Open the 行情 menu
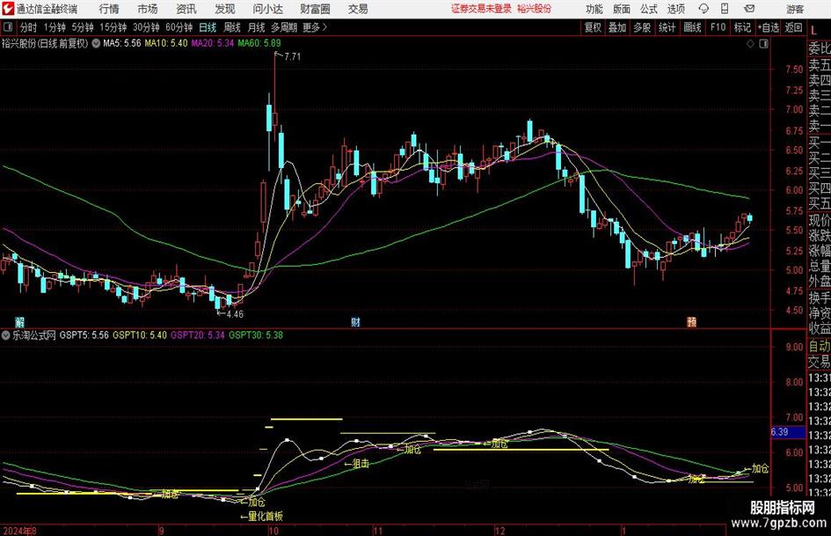The height and width of the screenshot is (536, 831). pos(109,9)
